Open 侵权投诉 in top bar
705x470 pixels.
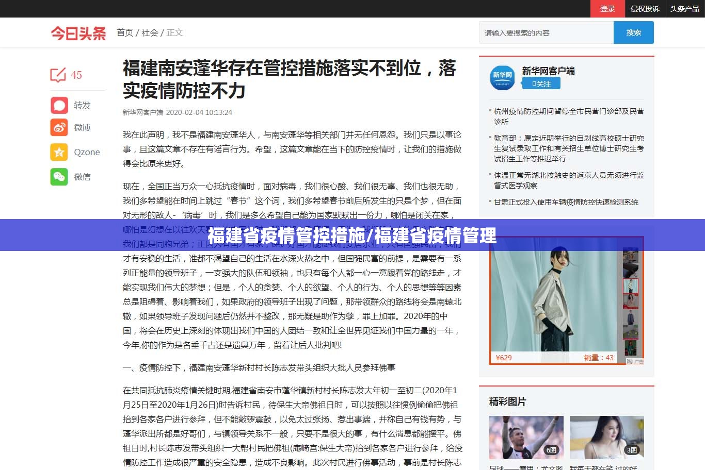[645, 9]
